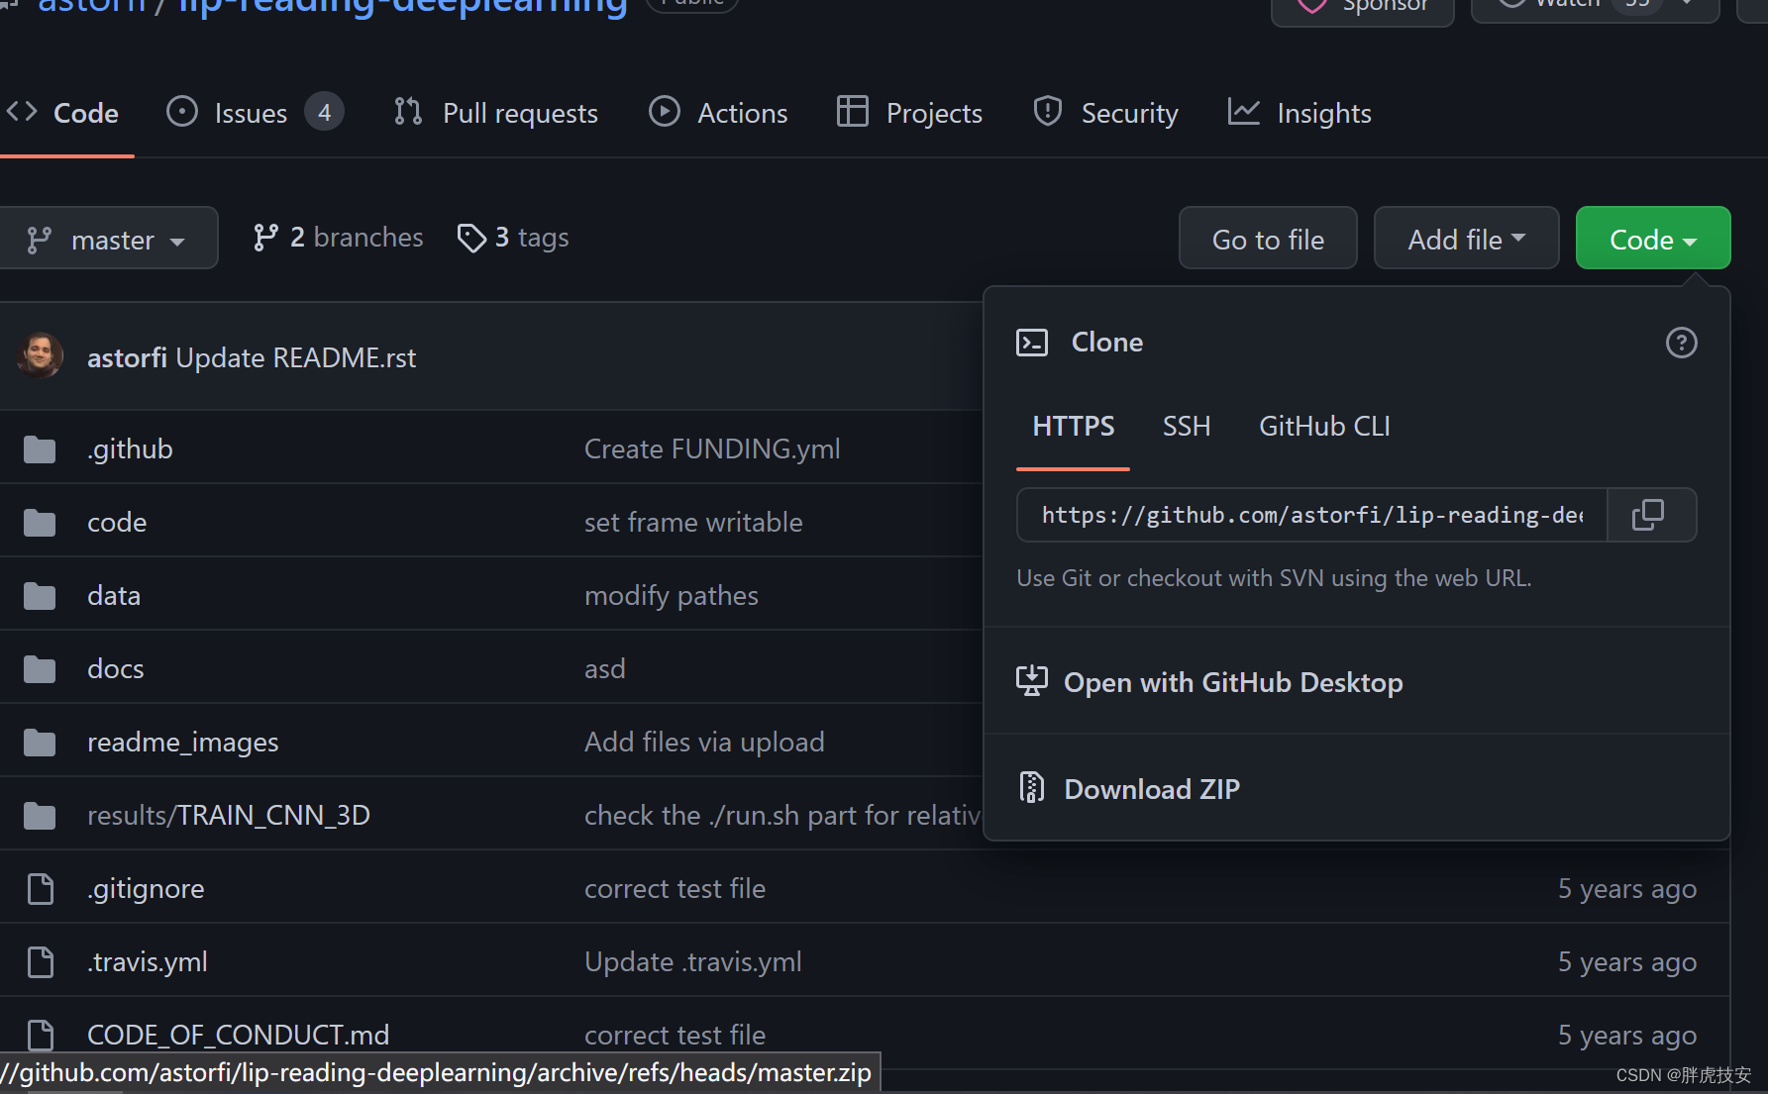Expand the Add file dropdown

[x=1466, y=239]
